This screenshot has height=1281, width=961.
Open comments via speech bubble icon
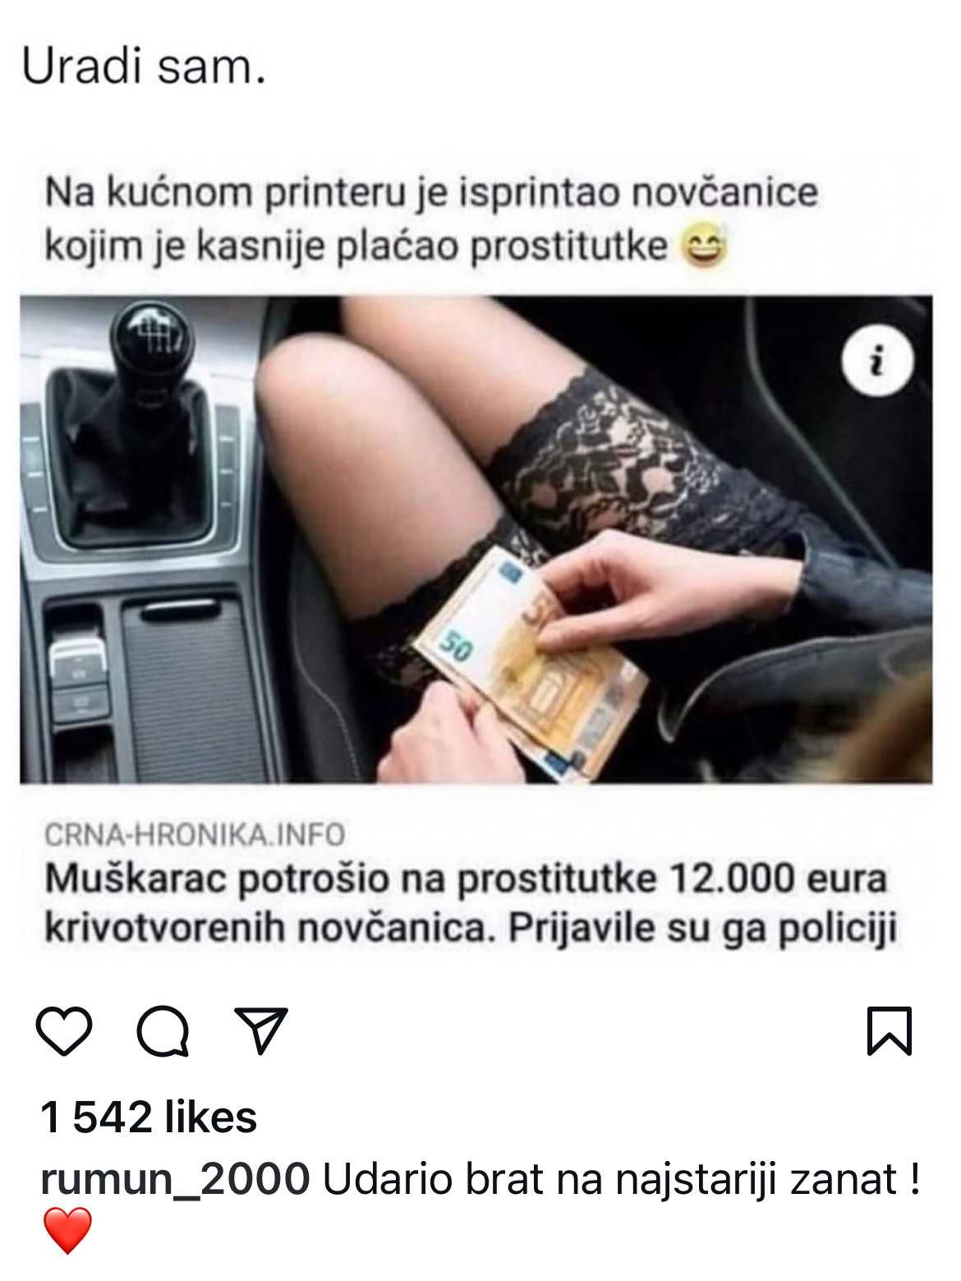(x=163, y=1031)
